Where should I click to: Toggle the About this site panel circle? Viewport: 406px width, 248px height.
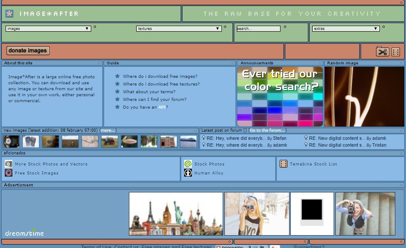tap(99, 63)
